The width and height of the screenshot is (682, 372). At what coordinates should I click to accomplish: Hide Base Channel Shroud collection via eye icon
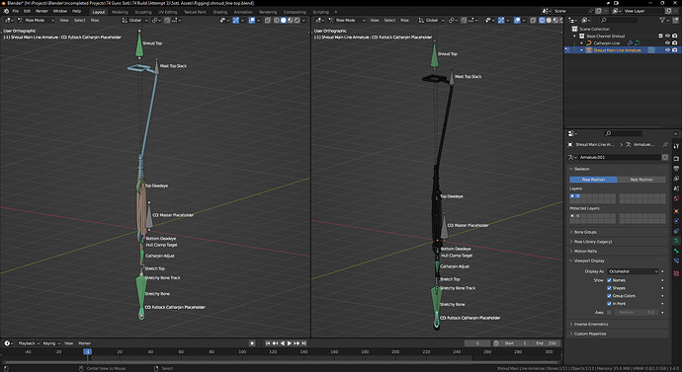pos(667,36)
